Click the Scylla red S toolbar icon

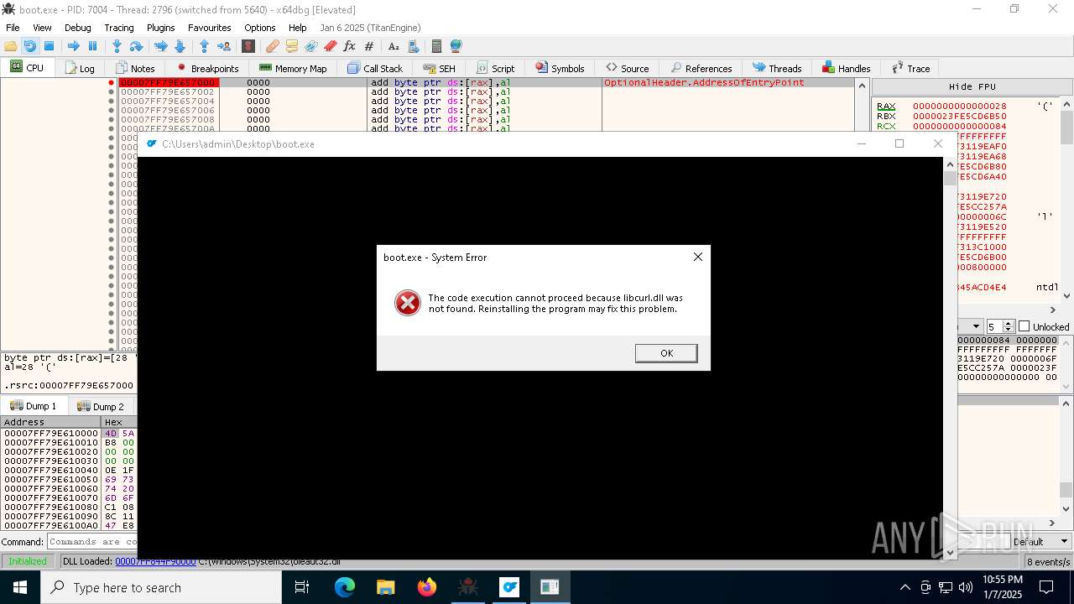pyautogui.click(x=248, y=46)
